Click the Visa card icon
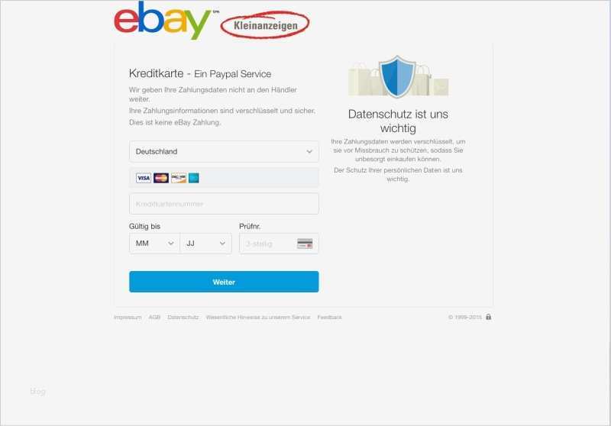 coord(144,178)
